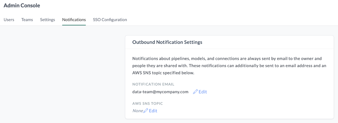Click the blank tab bar area right of SSO Configuration
This screenshot has width=338, height=123.
(x=229, y=19)
